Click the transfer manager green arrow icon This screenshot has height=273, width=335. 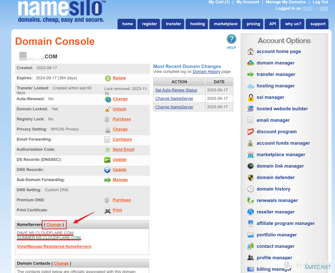tap(250, 74)
